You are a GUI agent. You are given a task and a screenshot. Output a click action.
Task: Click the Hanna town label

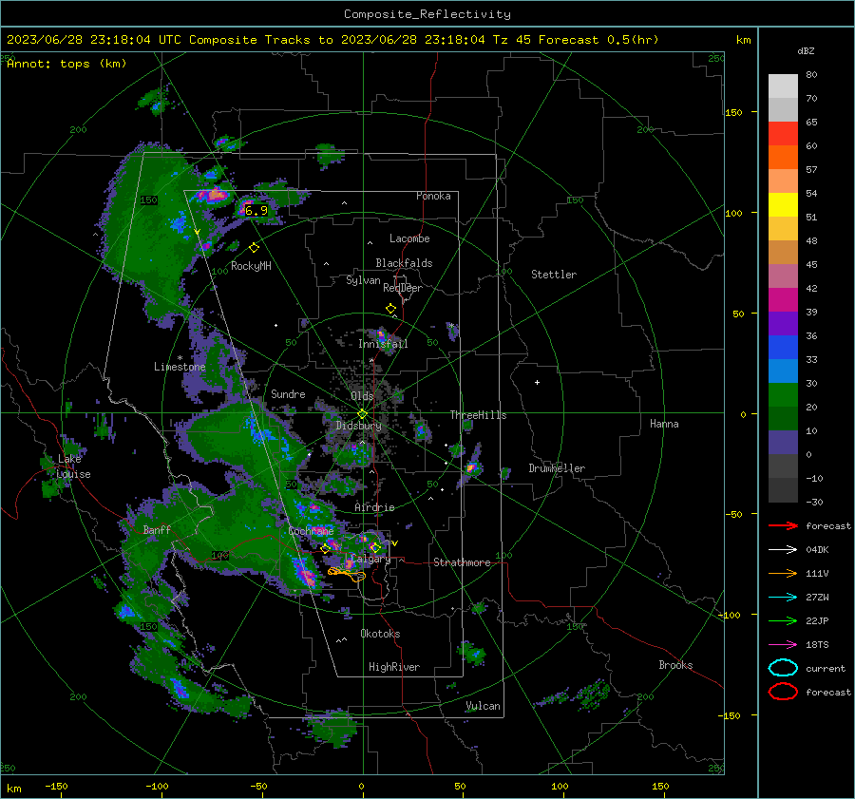click(x=664, y=424)
